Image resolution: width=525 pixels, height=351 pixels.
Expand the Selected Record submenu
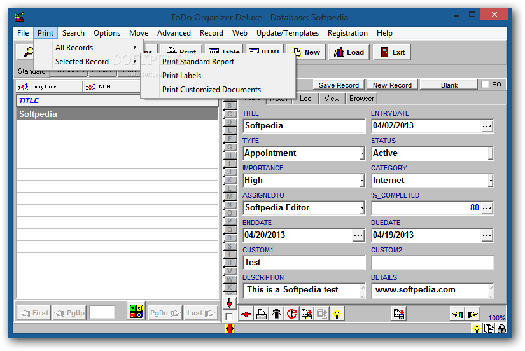88,62
